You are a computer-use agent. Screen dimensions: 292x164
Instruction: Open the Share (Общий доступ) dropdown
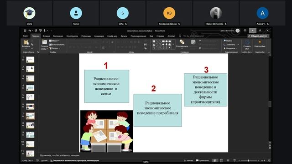point(259,36)
